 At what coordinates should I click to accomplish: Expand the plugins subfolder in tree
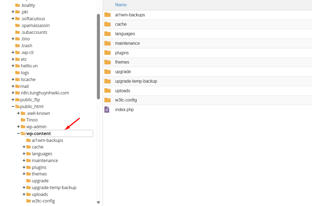coord(24,167)
